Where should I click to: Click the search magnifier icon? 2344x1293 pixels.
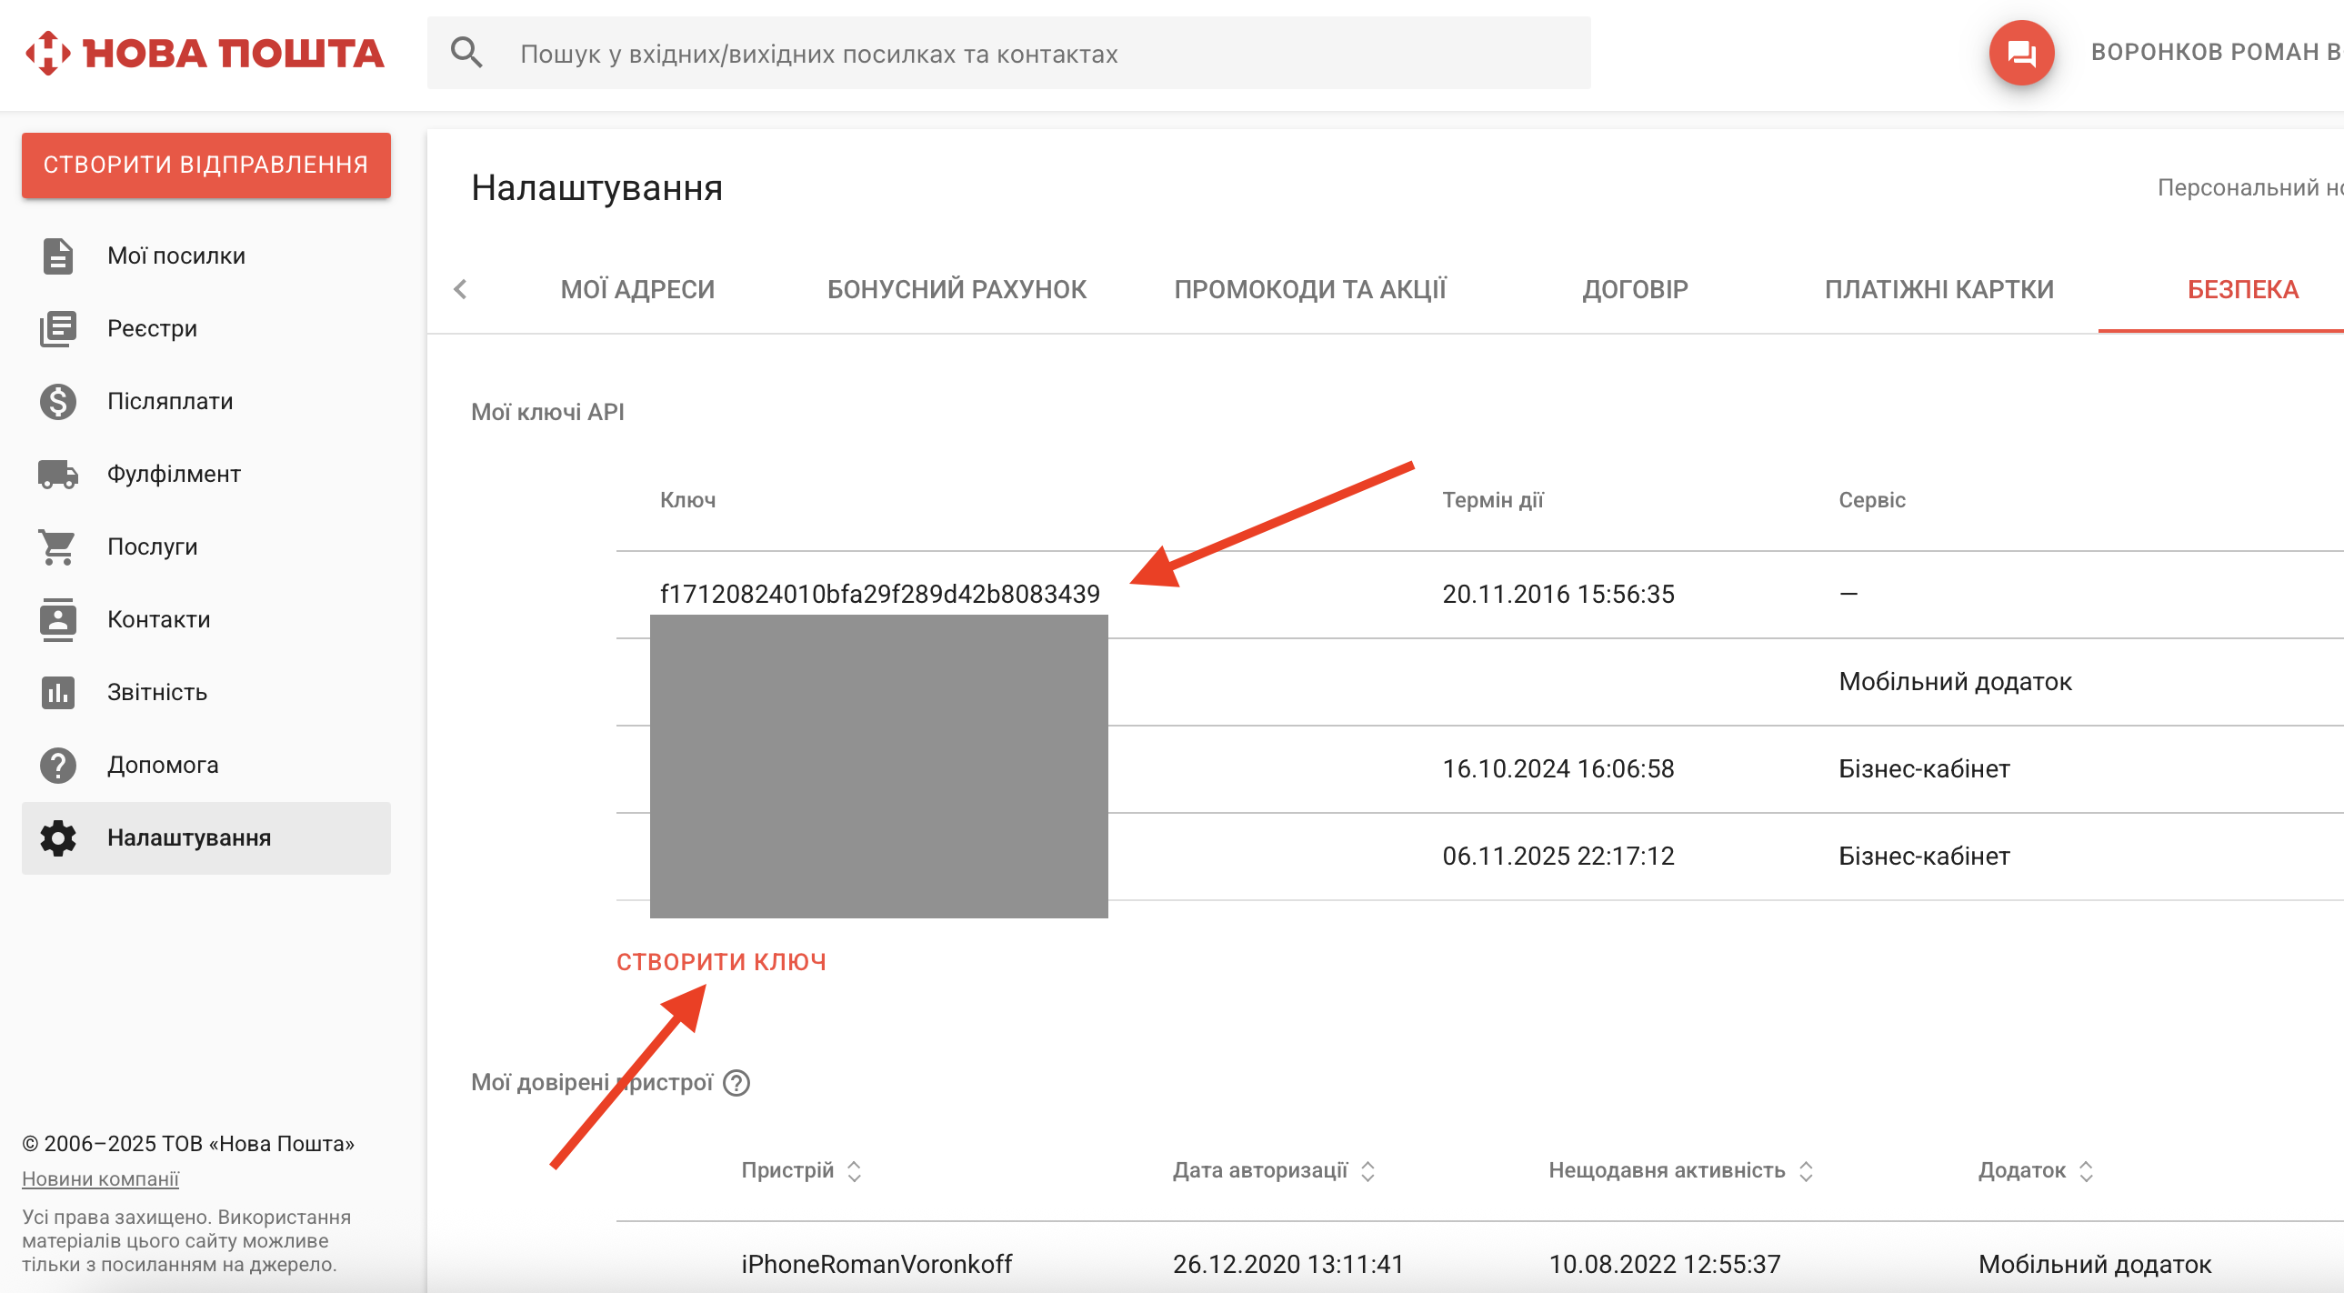[x=466, y=54]
